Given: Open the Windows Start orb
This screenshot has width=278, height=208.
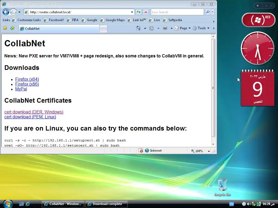Looking at the screenshot, I should pos(8,204).
